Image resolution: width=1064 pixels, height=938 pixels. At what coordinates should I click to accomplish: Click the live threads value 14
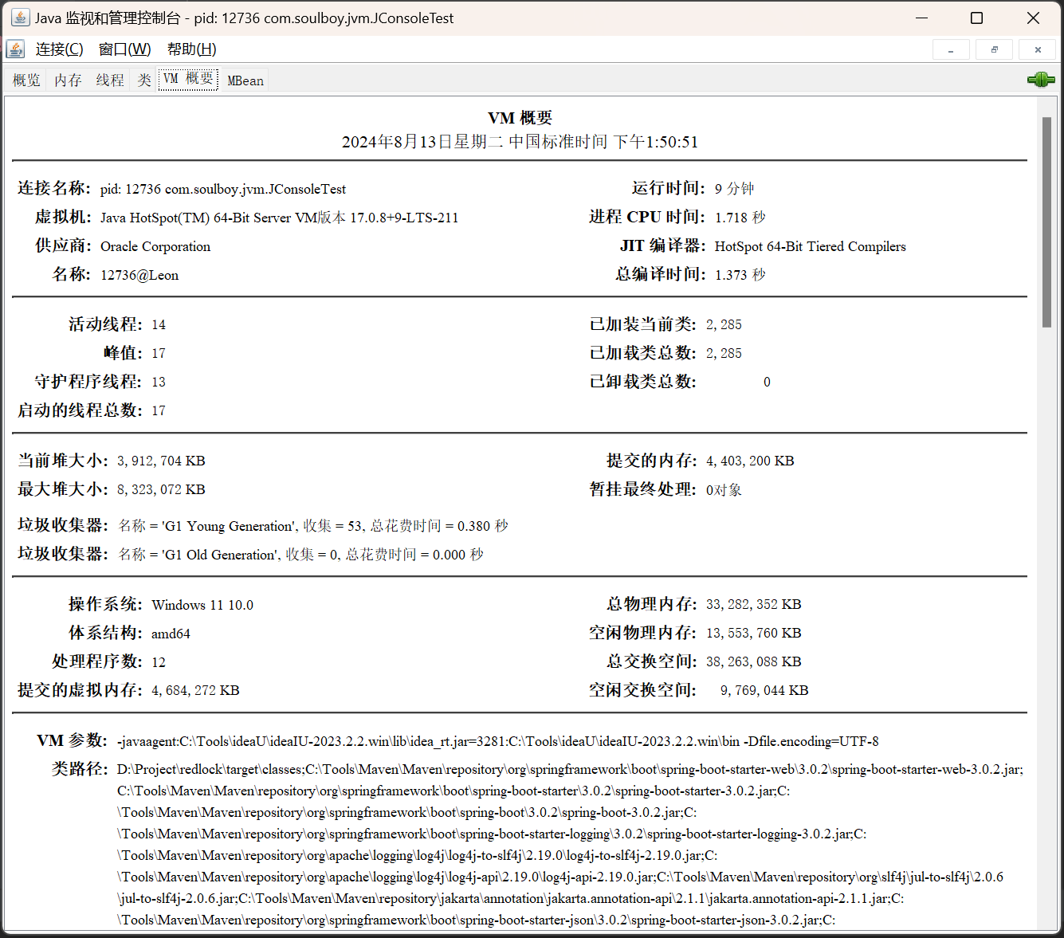(159, 324)
